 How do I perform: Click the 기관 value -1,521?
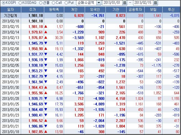tap(119, 43)
